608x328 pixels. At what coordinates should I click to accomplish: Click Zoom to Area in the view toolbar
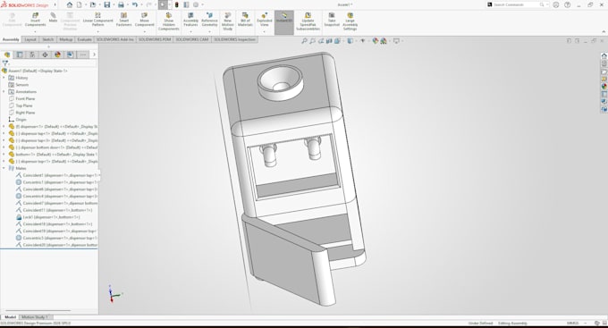pyautogui.click(x=313, y=41)
